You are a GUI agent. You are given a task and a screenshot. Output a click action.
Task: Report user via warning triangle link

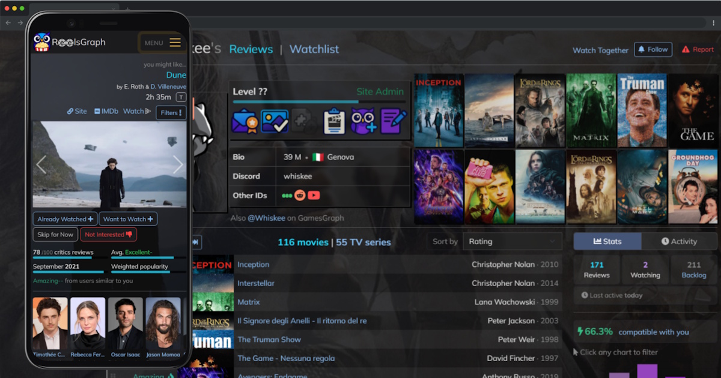[698, 50]
